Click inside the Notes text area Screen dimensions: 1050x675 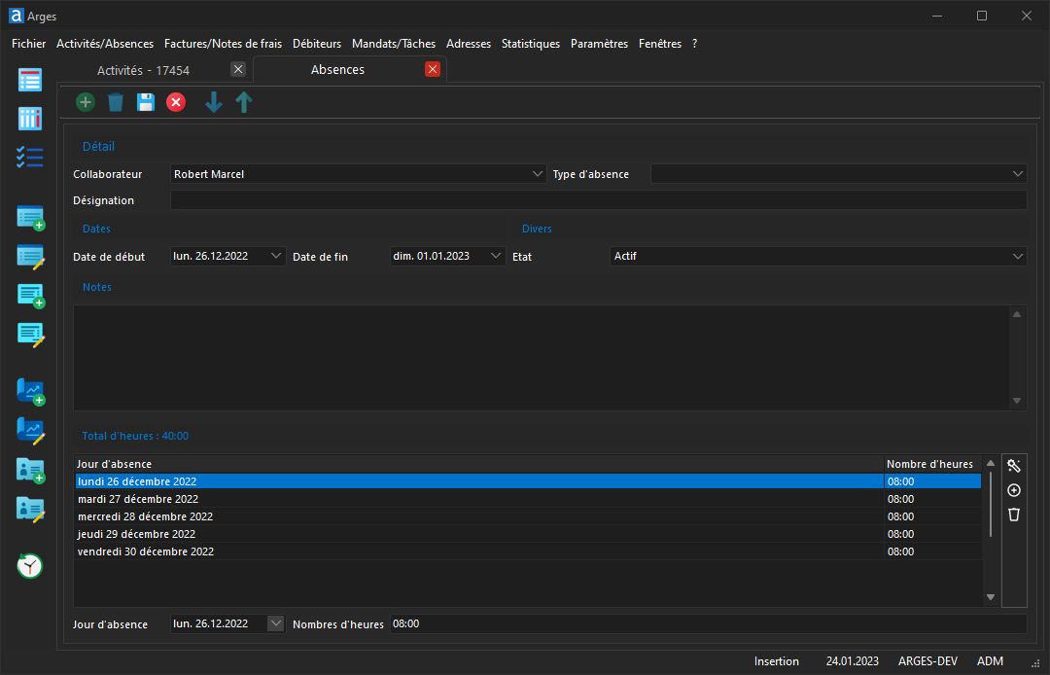click(542, 358)
